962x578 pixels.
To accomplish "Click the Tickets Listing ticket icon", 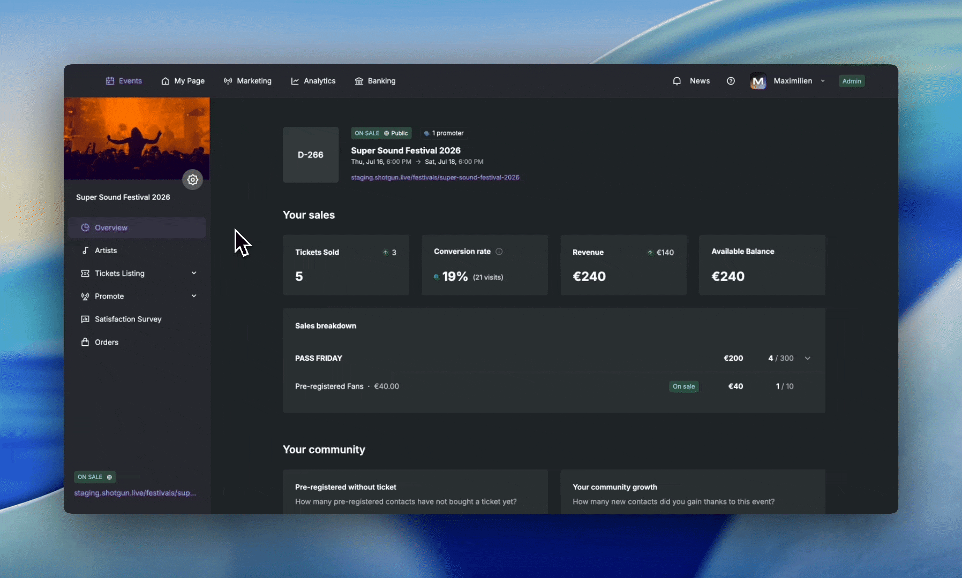I will point(85,273).
